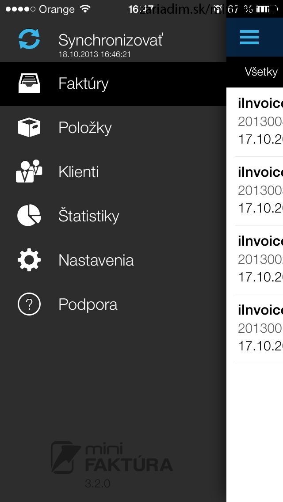Open the second iInvoice list entry
The image size is (283, 502).
pos(259,191)
